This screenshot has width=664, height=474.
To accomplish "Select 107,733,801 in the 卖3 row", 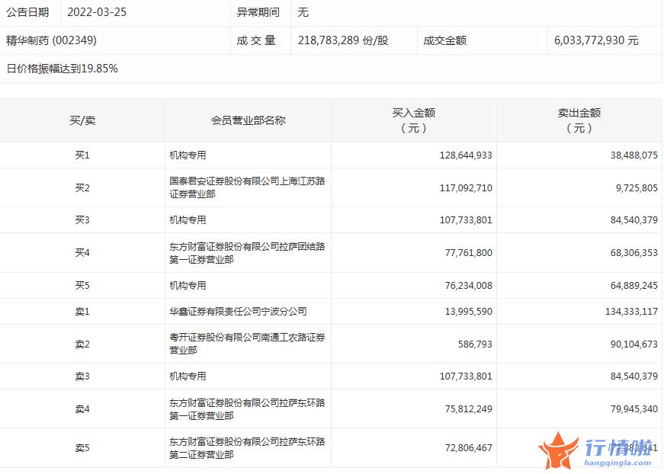I will (x=466, y=376).
